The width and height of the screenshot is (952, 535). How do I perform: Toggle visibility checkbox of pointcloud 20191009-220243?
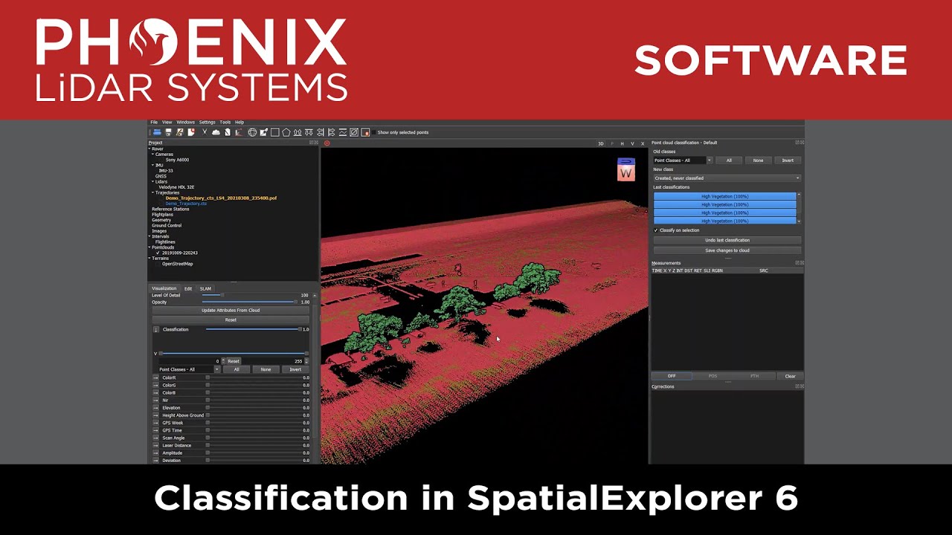tap(158, 253)
